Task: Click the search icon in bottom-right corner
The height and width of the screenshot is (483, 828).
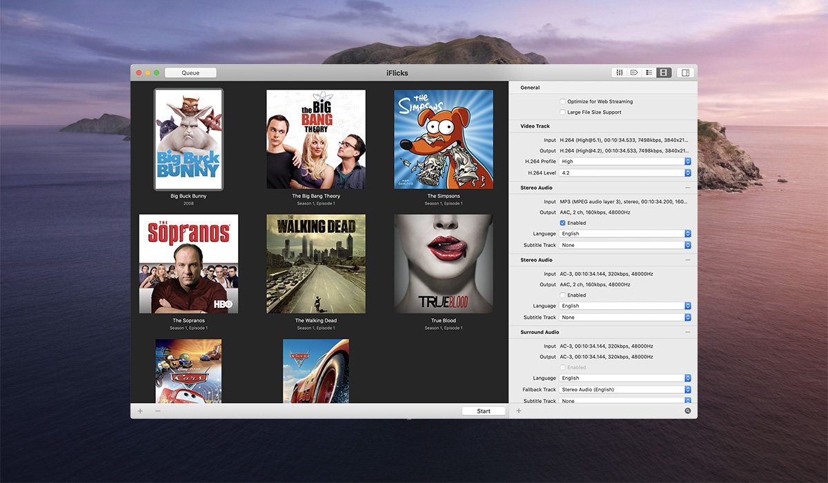Action: [687, 411]
